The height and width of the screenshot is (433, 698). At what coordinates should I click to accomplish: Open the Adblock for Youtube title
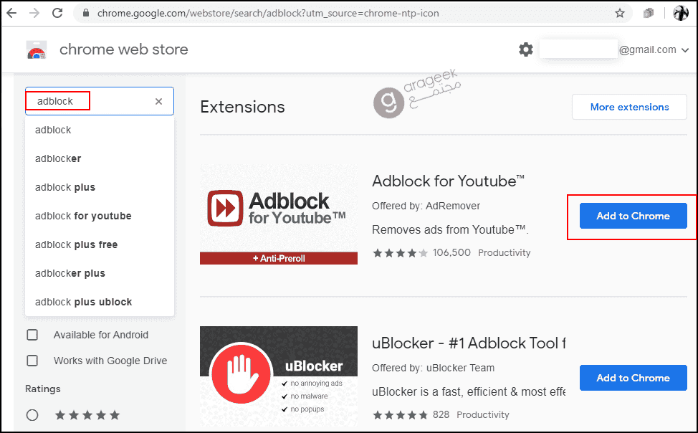(x=449, y=181)
